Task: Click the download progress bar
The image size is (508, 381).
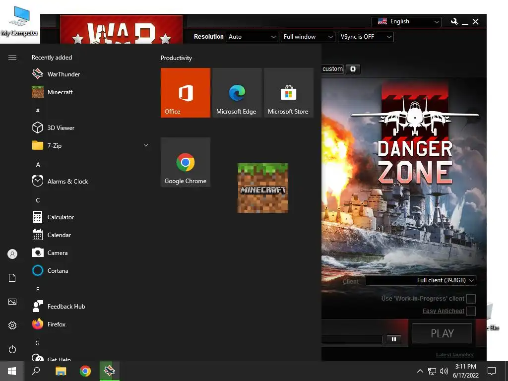Action: click(x=352, y=339)
